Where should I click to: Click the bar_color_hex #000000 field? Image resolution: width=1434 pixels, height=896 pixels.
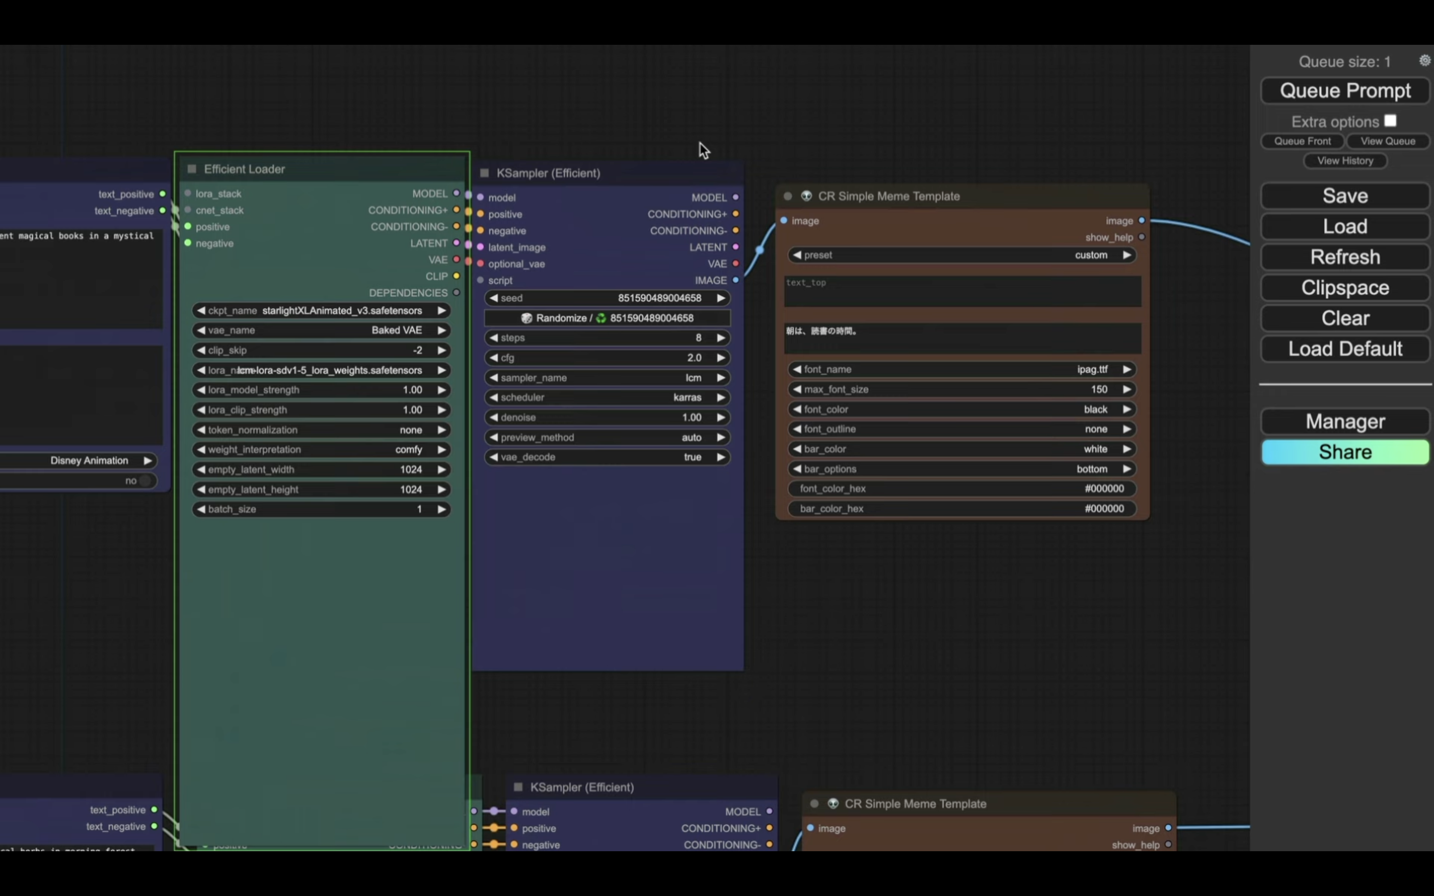[962, 508]
